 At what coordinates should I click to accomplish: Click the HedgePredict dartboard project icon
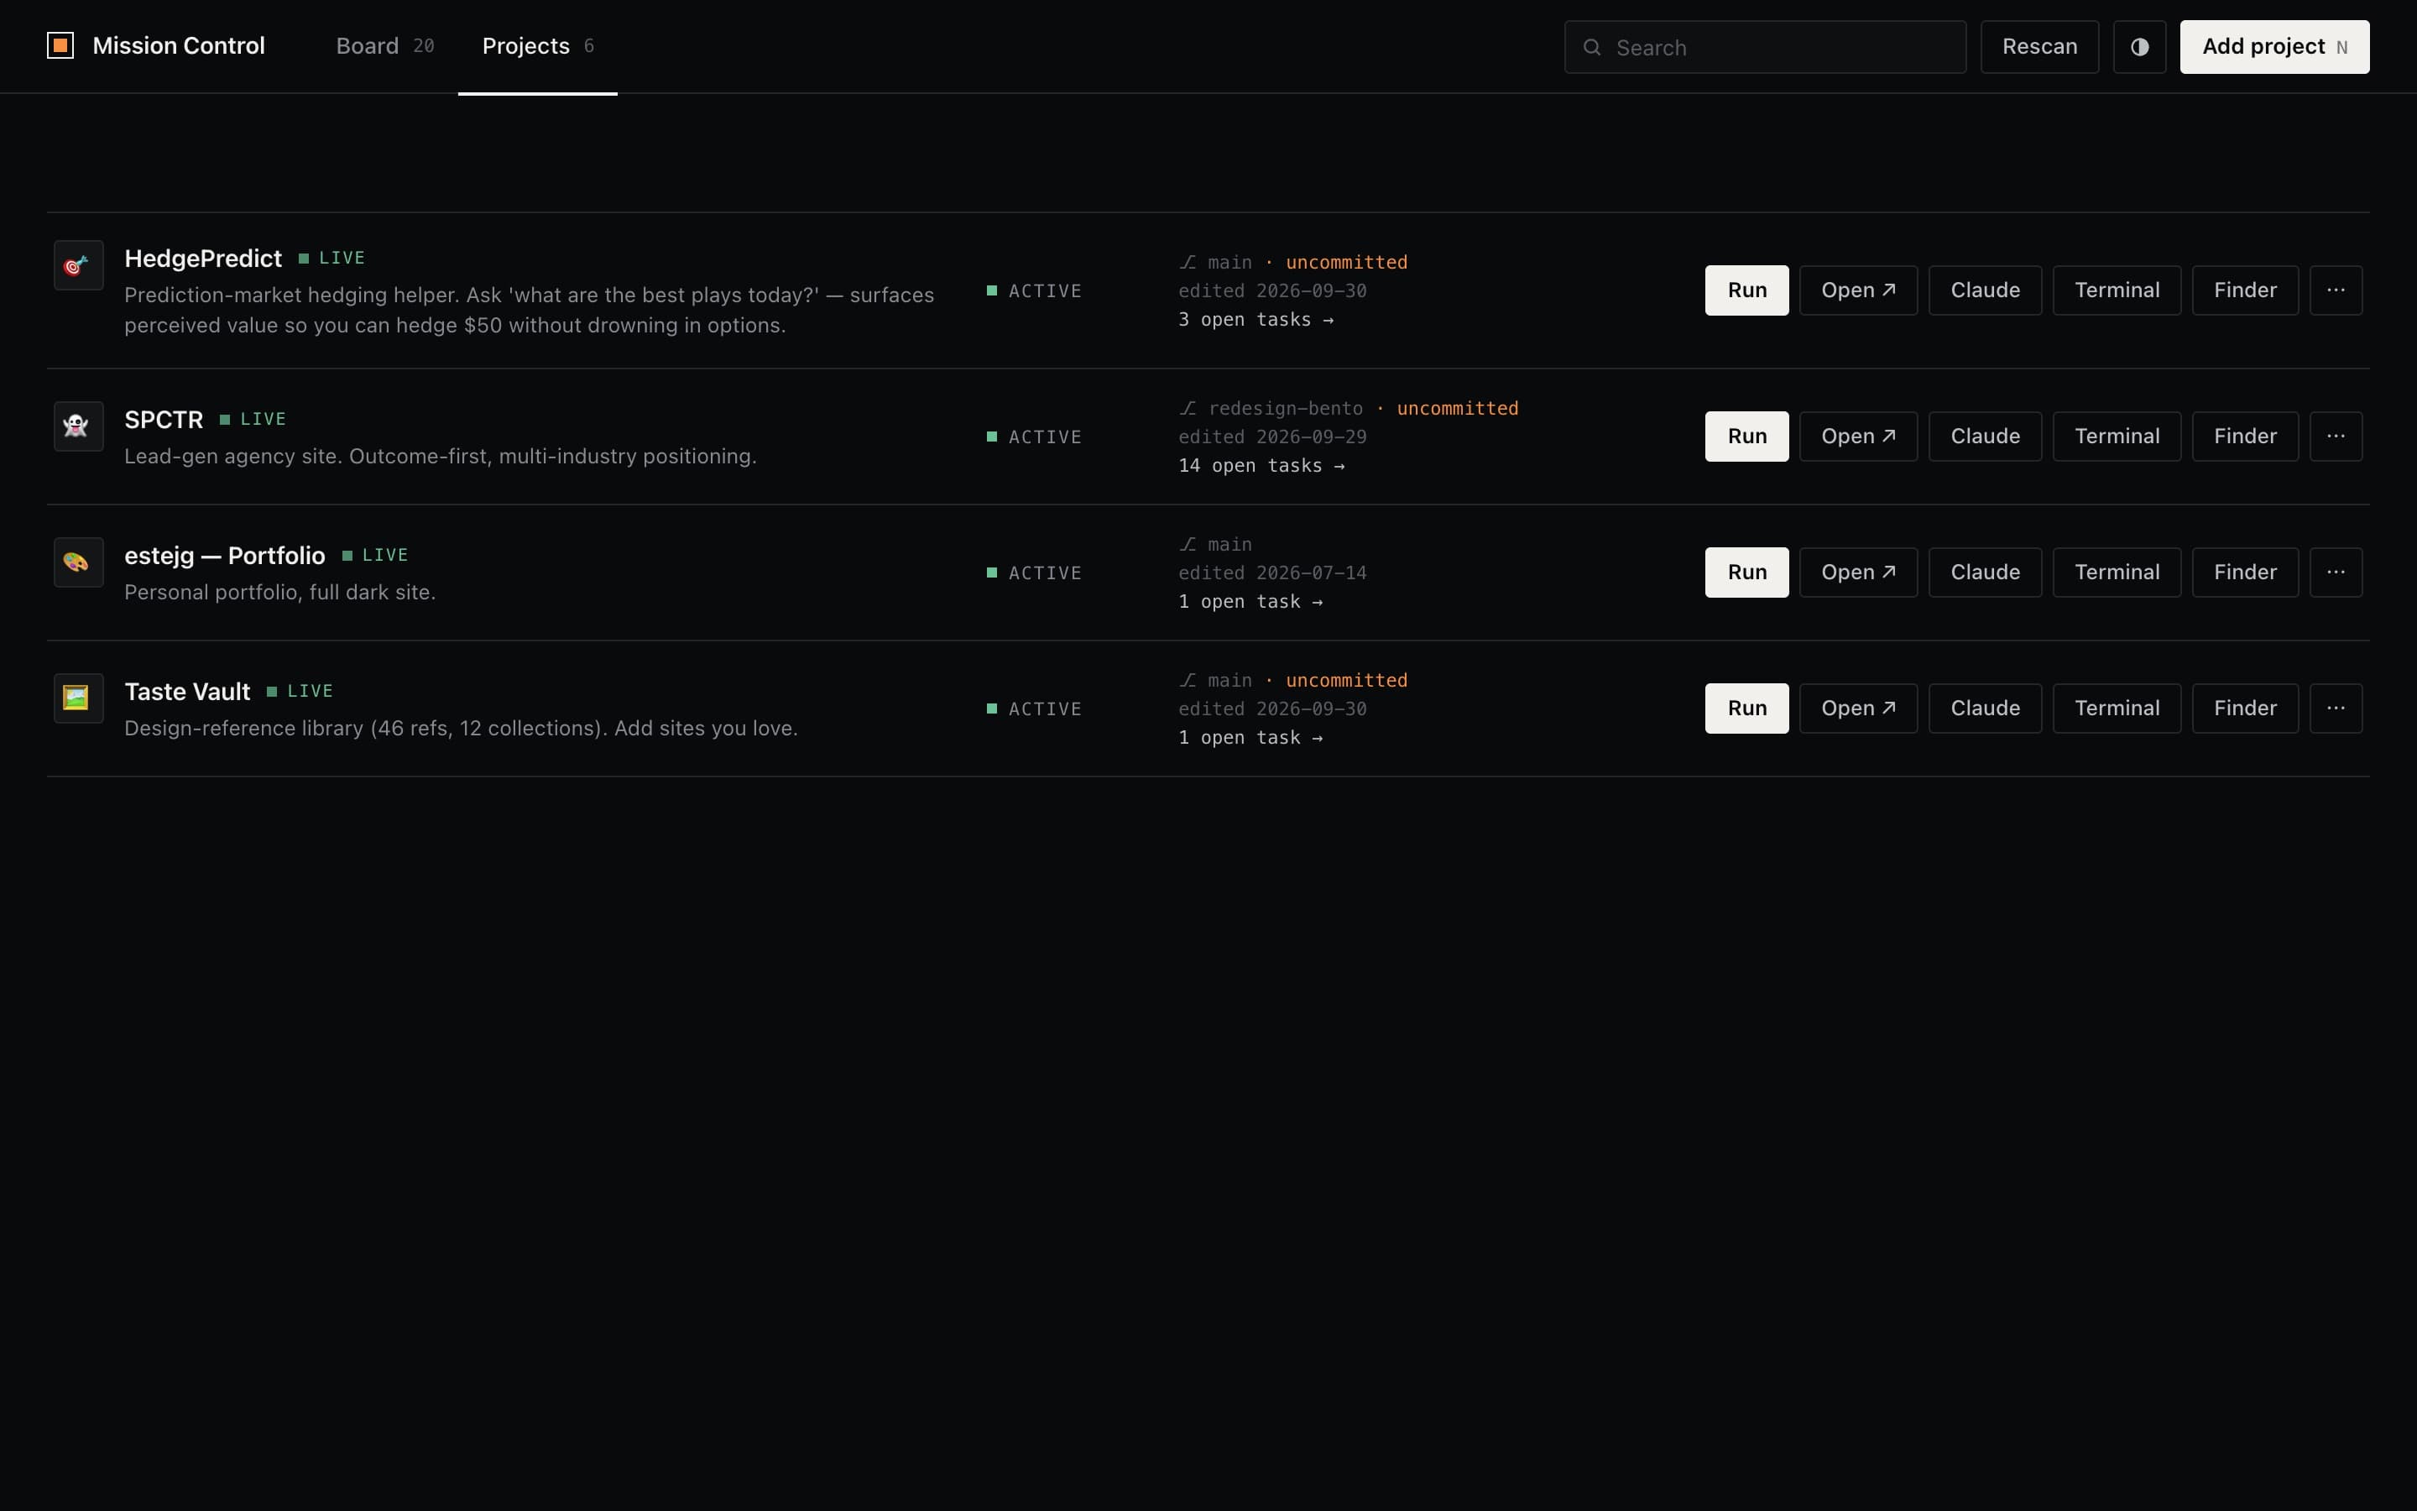tap(78, 264)
